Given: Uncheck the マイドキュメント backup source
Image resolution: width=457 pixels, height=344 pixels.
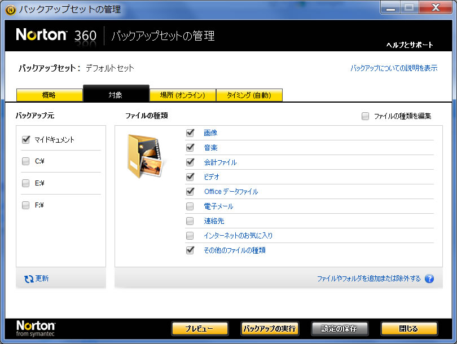Looking at the screenshot, I should coord(26,140).
